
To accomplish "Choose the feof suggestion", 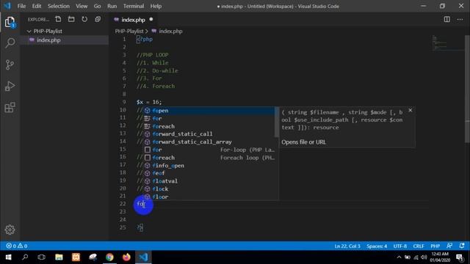I will (209, 173).
